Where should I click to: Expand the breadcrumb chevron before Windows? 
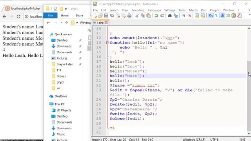77,23
